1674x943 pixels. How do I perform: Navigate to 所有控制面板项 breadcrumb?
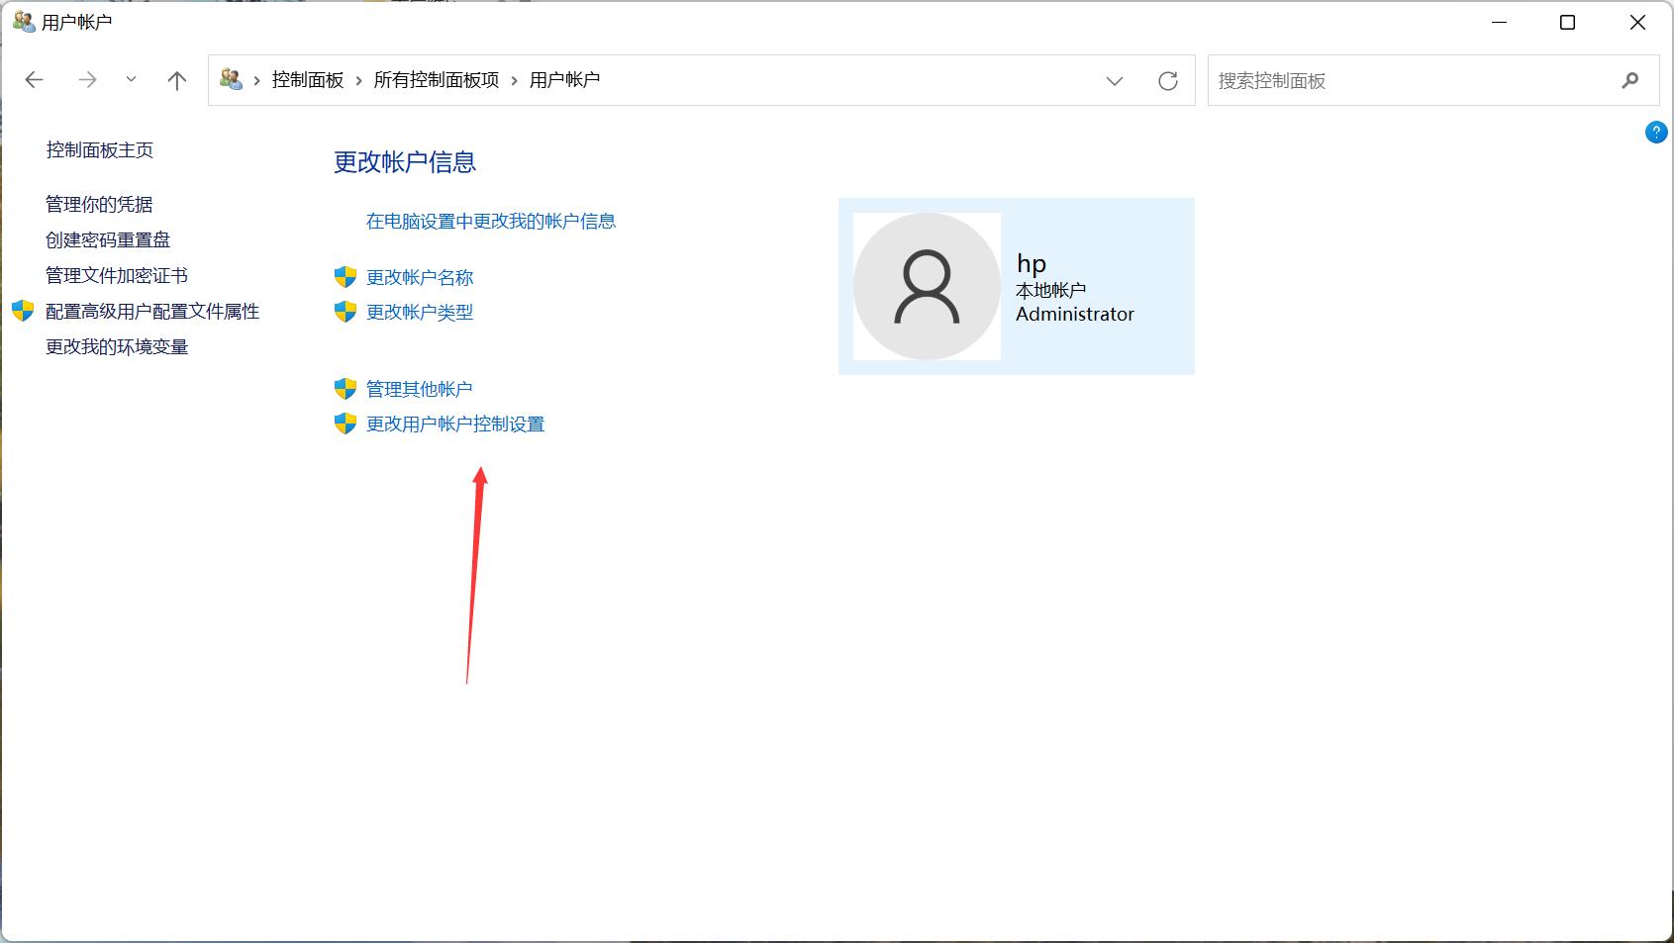pos(436,80)
